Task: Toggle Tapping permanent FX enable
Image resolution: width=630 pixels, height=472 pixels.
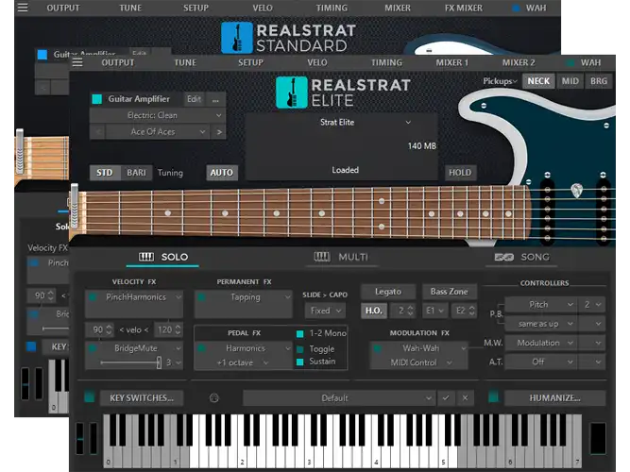Action: click(202, 297)
